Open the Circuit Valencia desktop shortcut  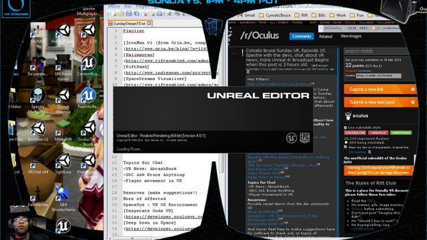(63, 101)
